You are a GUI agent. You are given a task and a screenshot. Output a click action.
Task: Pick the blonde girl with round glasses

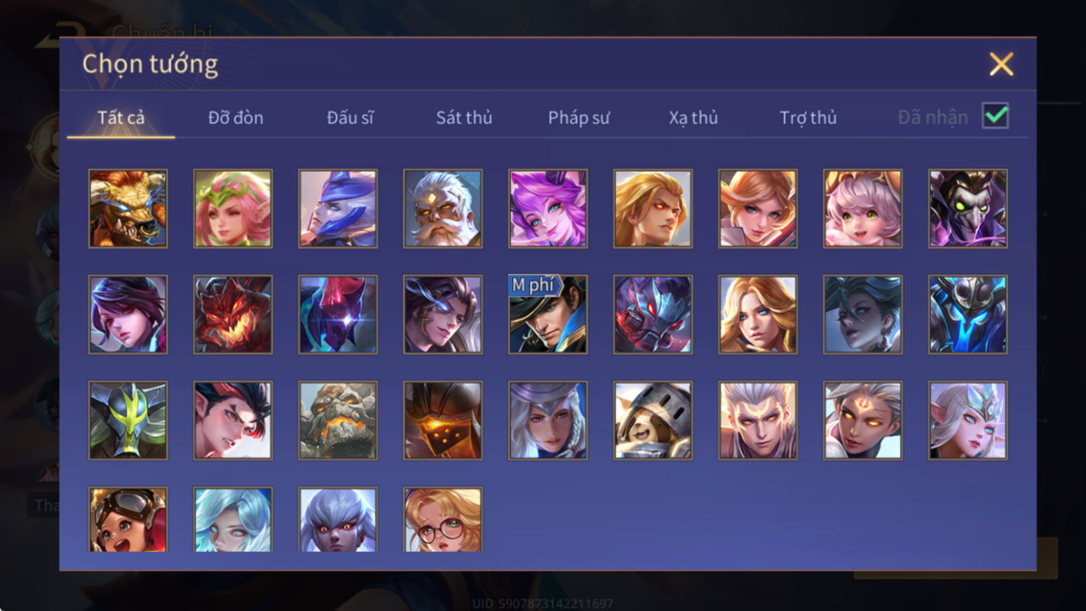point(442,519)
